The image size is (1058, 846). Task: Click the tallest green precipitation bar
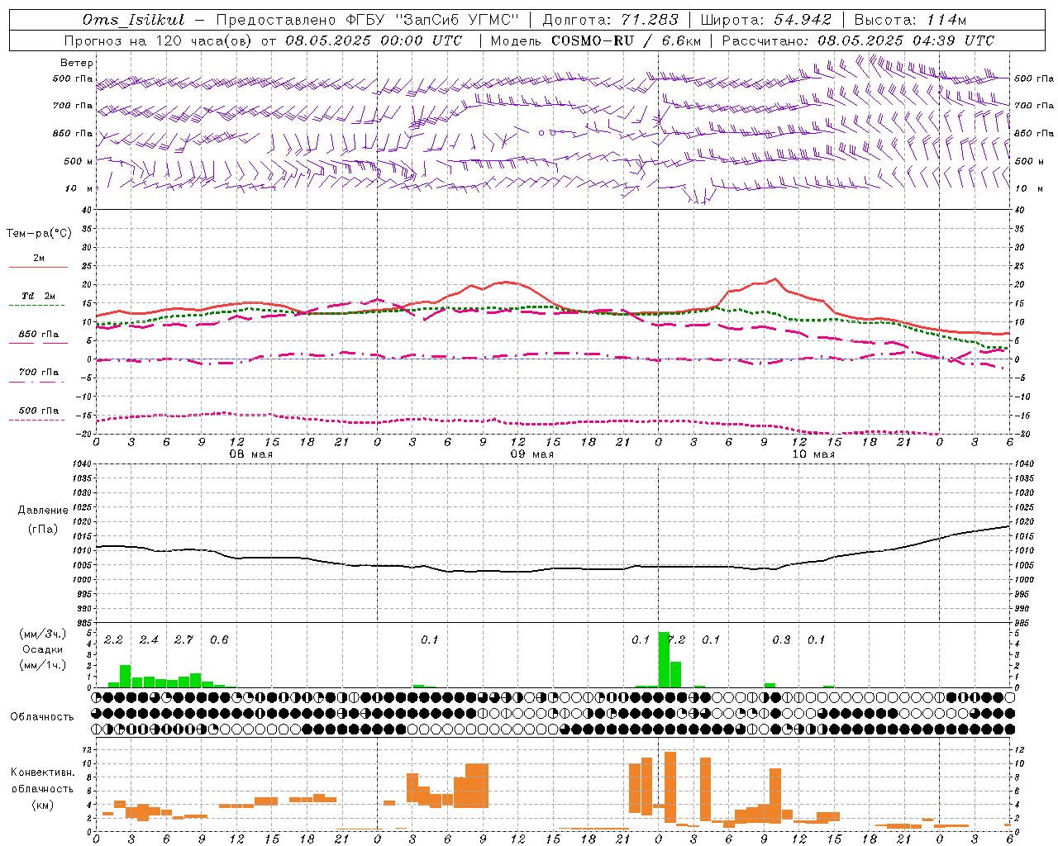pyautogui.click(x=664, y=659)
